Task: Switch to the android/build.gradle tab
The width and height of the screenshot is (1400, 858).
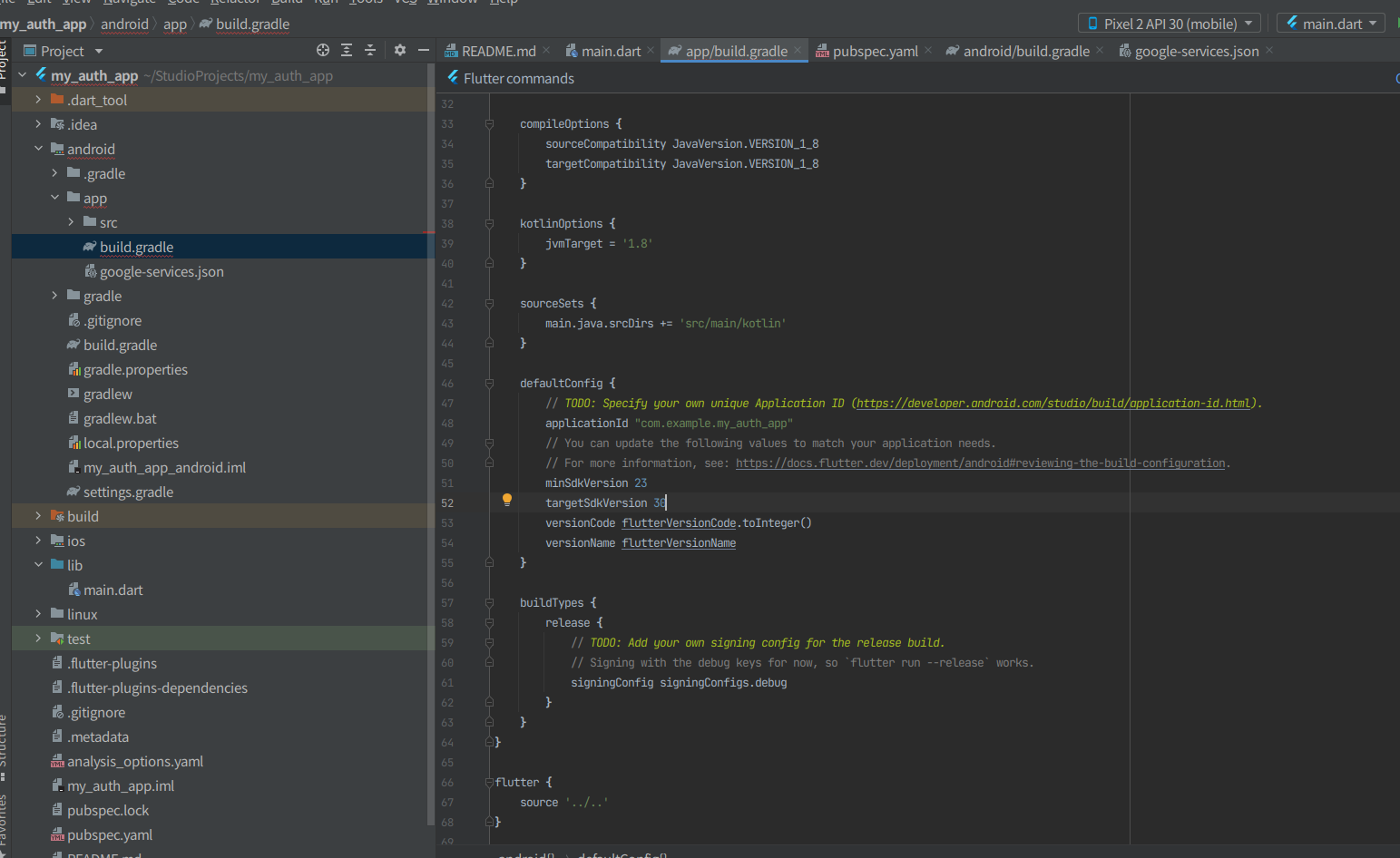Action: tap(1025, 52)
